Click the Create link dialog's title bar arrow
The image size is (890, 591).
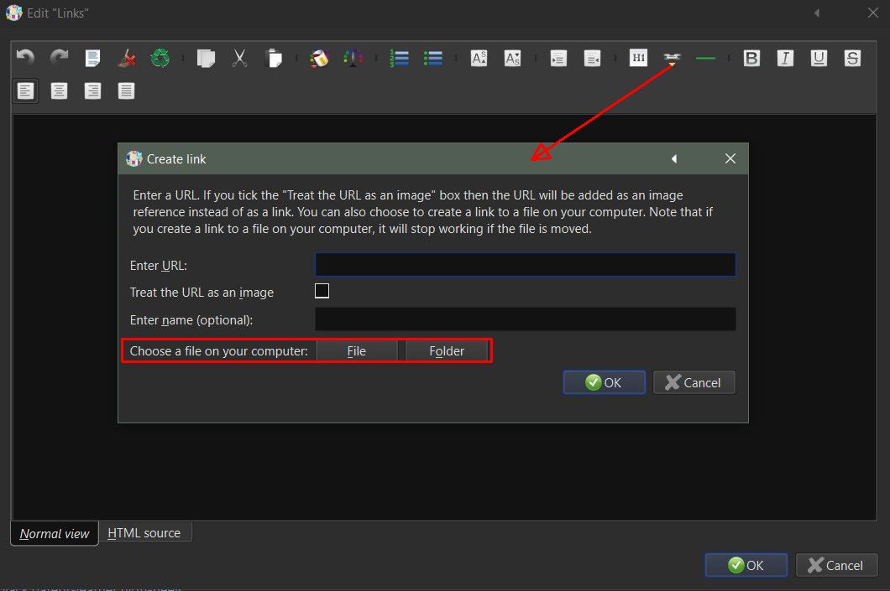coord(674,158)
